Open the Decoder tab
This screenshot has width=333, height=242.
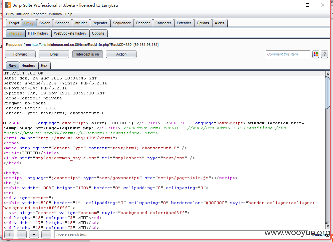point(143,23)
